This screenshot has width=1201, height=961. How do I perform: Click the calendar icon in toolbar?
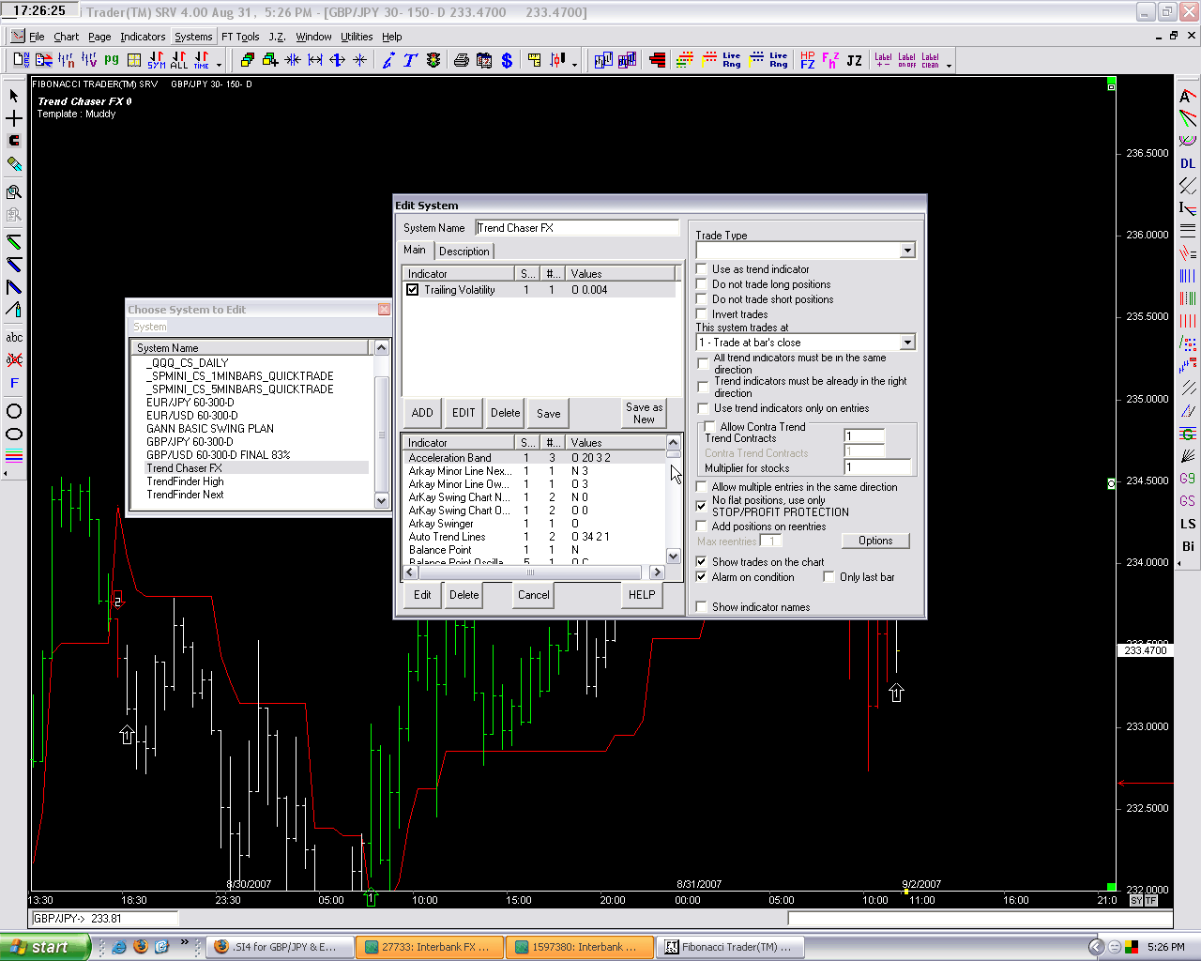pos(484,60)
